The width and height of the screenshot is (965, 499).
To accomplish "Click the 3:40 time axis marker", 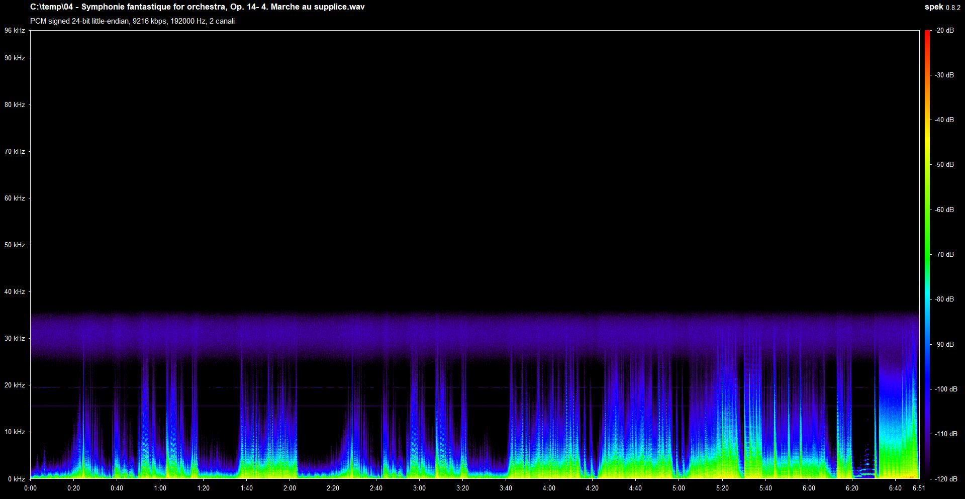I will tap(506, 488).
